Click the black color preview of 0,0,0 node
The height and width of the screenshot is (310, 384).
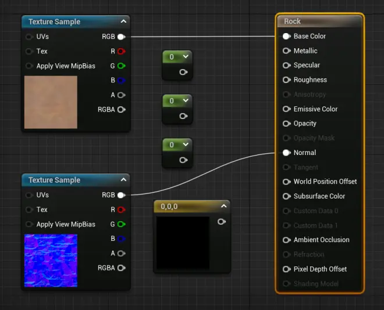coord(183,243)
